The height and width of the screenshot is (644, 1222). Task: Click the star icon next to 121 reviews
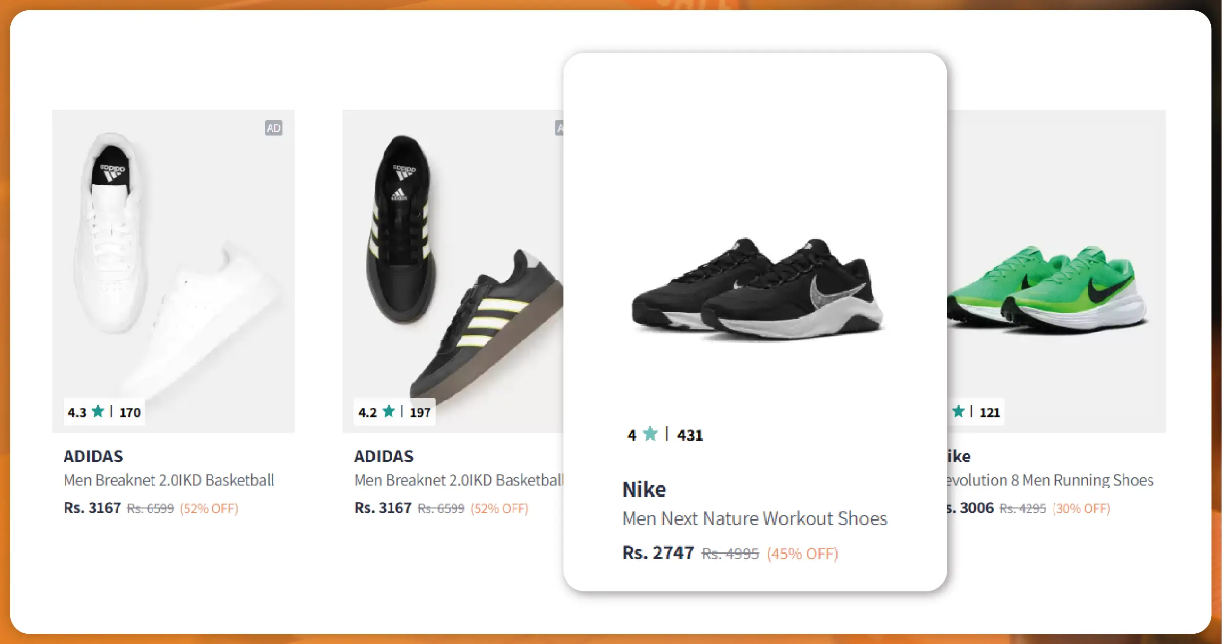point(959,411)
